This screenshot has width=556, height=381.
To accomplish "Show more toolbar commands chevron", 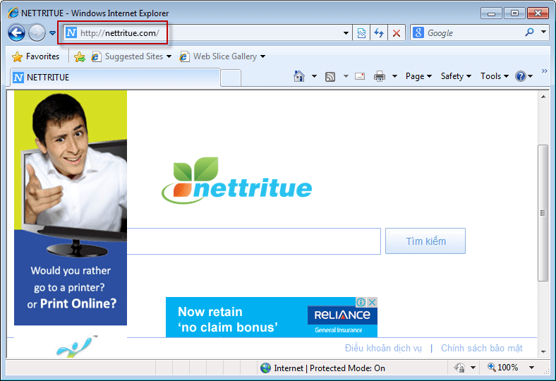I will pyautogui.click(x=544, y=71).
